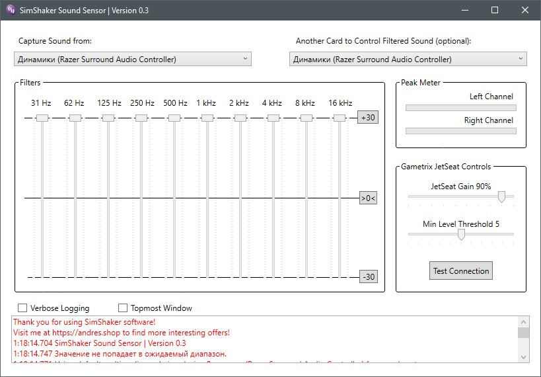Click the 4 kHz filter slider handle
Viewport: 541px width, 377px height.
[x=273, y=118]
